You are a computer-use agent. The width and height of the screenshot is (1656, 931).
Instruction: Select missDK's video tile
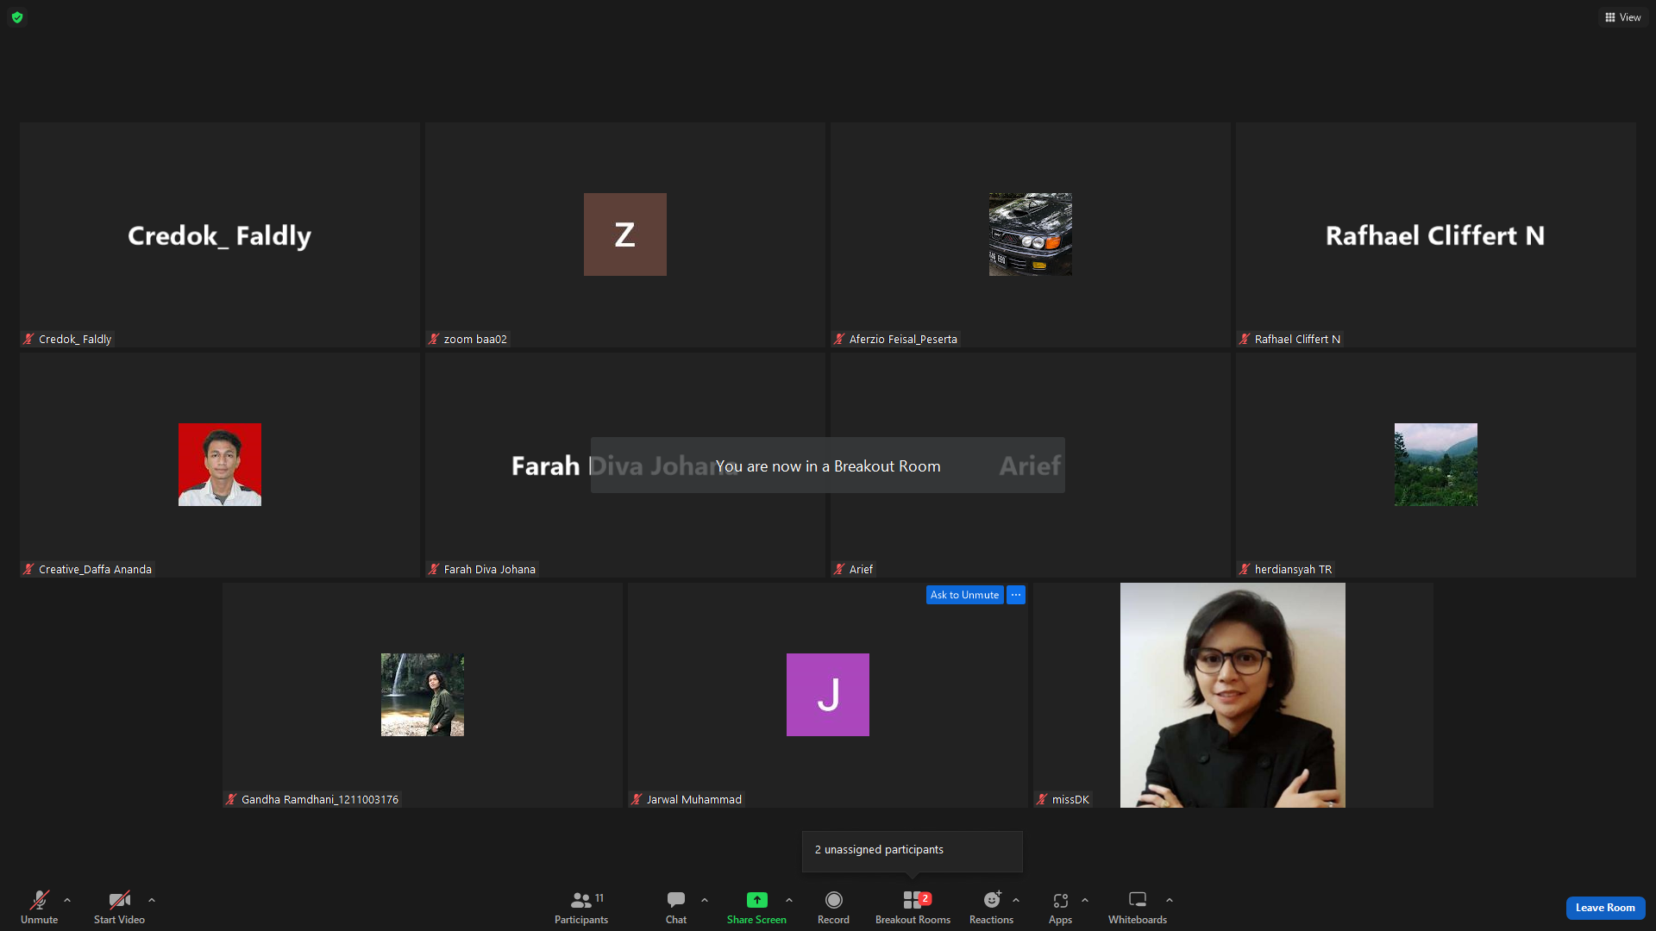coord(1233,695)
